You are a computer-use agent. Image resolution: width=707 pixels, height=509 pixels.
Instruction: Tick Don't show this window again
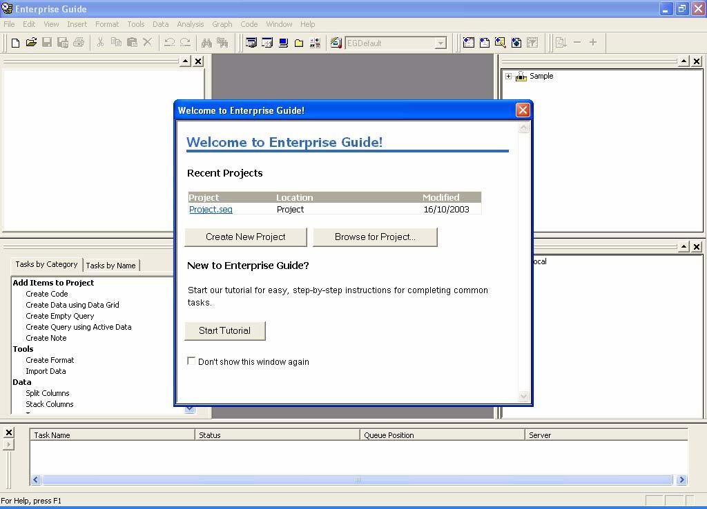click(x=191, y=361)
